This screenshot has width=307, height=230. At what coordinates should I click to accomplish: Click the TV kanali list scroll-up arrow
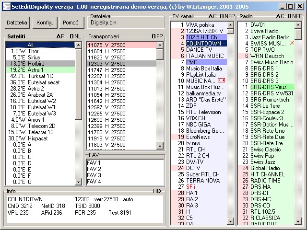230,24
